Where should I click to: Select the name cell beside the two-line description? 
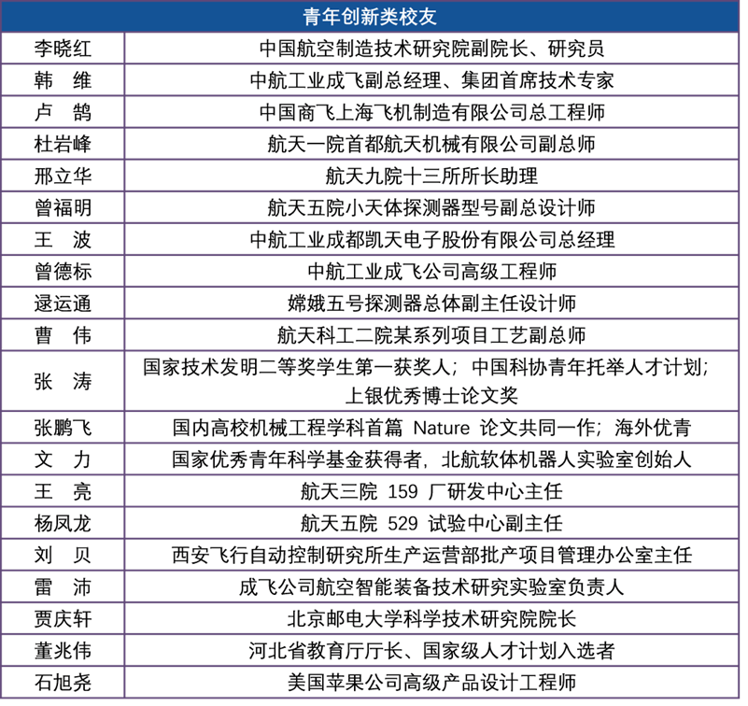(x=63, y=381)
